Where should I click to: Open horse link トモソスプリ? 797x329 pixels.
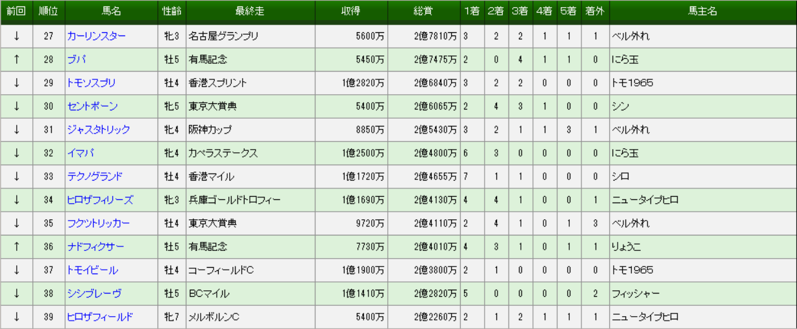[92, 83]
